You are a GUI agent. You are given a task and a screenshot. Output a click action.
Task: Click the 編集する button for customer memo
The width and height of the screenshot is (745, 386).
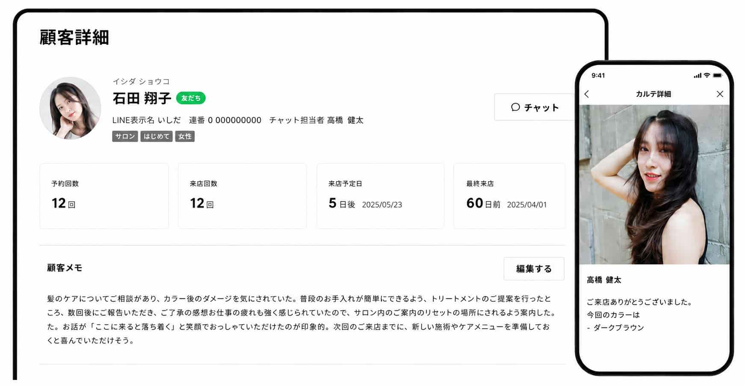click(534, 269)
